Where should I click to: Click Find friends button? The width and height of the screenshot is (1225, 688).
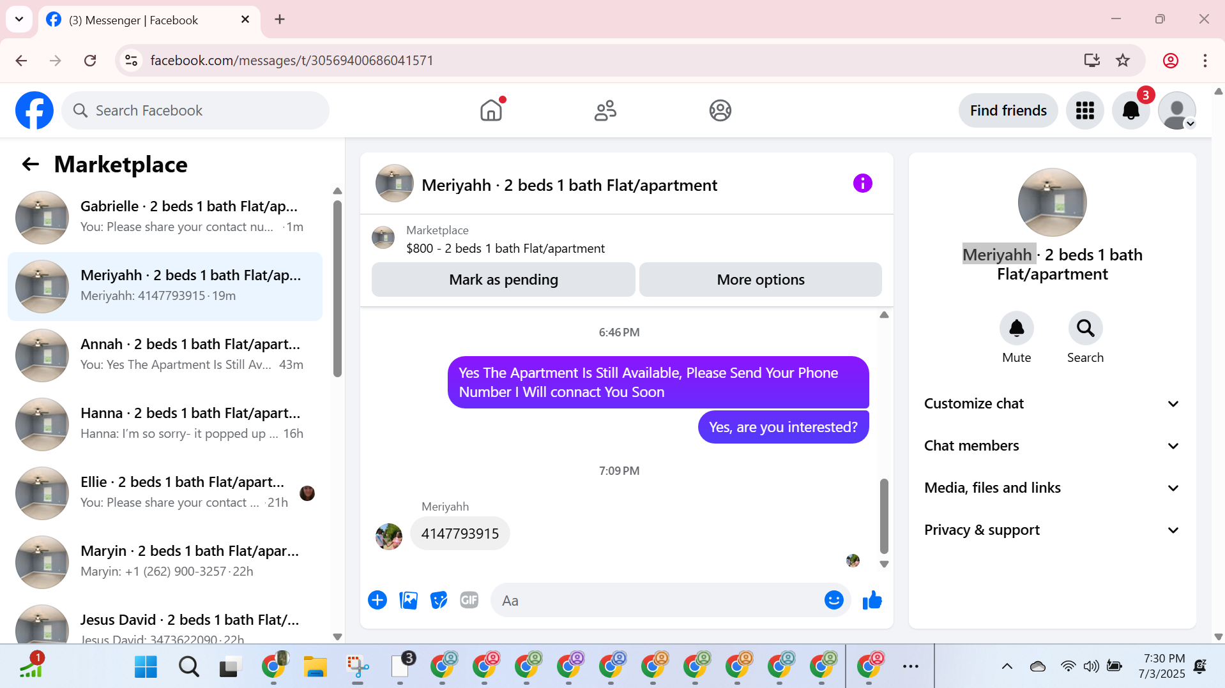point(1008,110)
